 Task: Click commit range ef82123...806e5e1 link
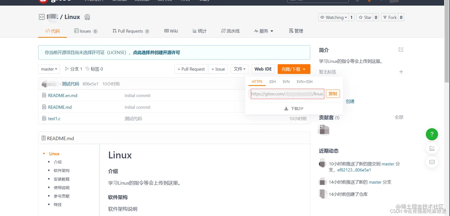pyautogui.click(x=354, y=170)
